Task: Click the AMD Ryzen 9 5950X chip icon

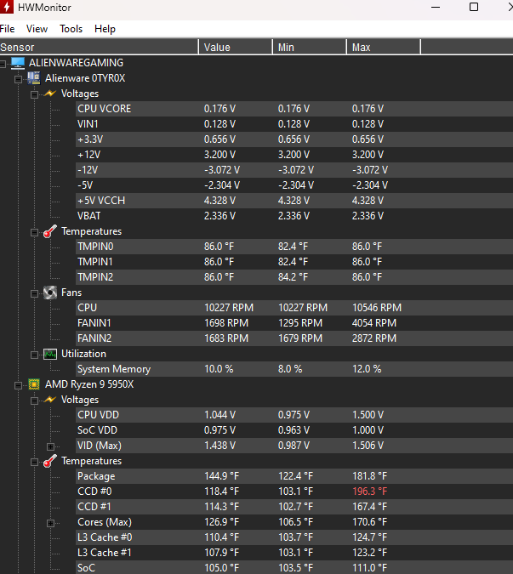Action: (34, 384)
